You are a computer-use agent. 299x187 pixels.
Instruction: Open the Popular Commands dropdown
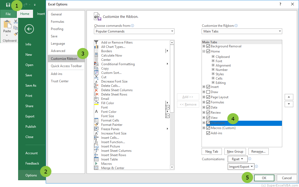tap(172, 31)
